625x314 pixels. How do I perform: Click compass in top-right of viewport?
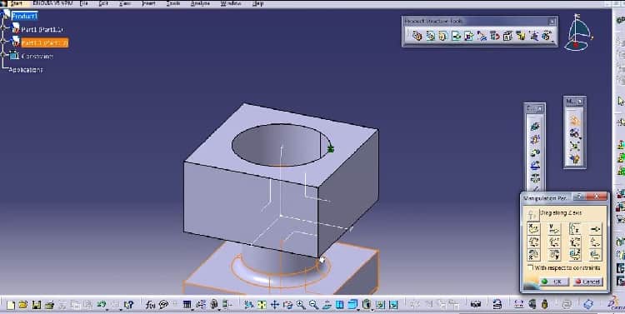point(578,33)
